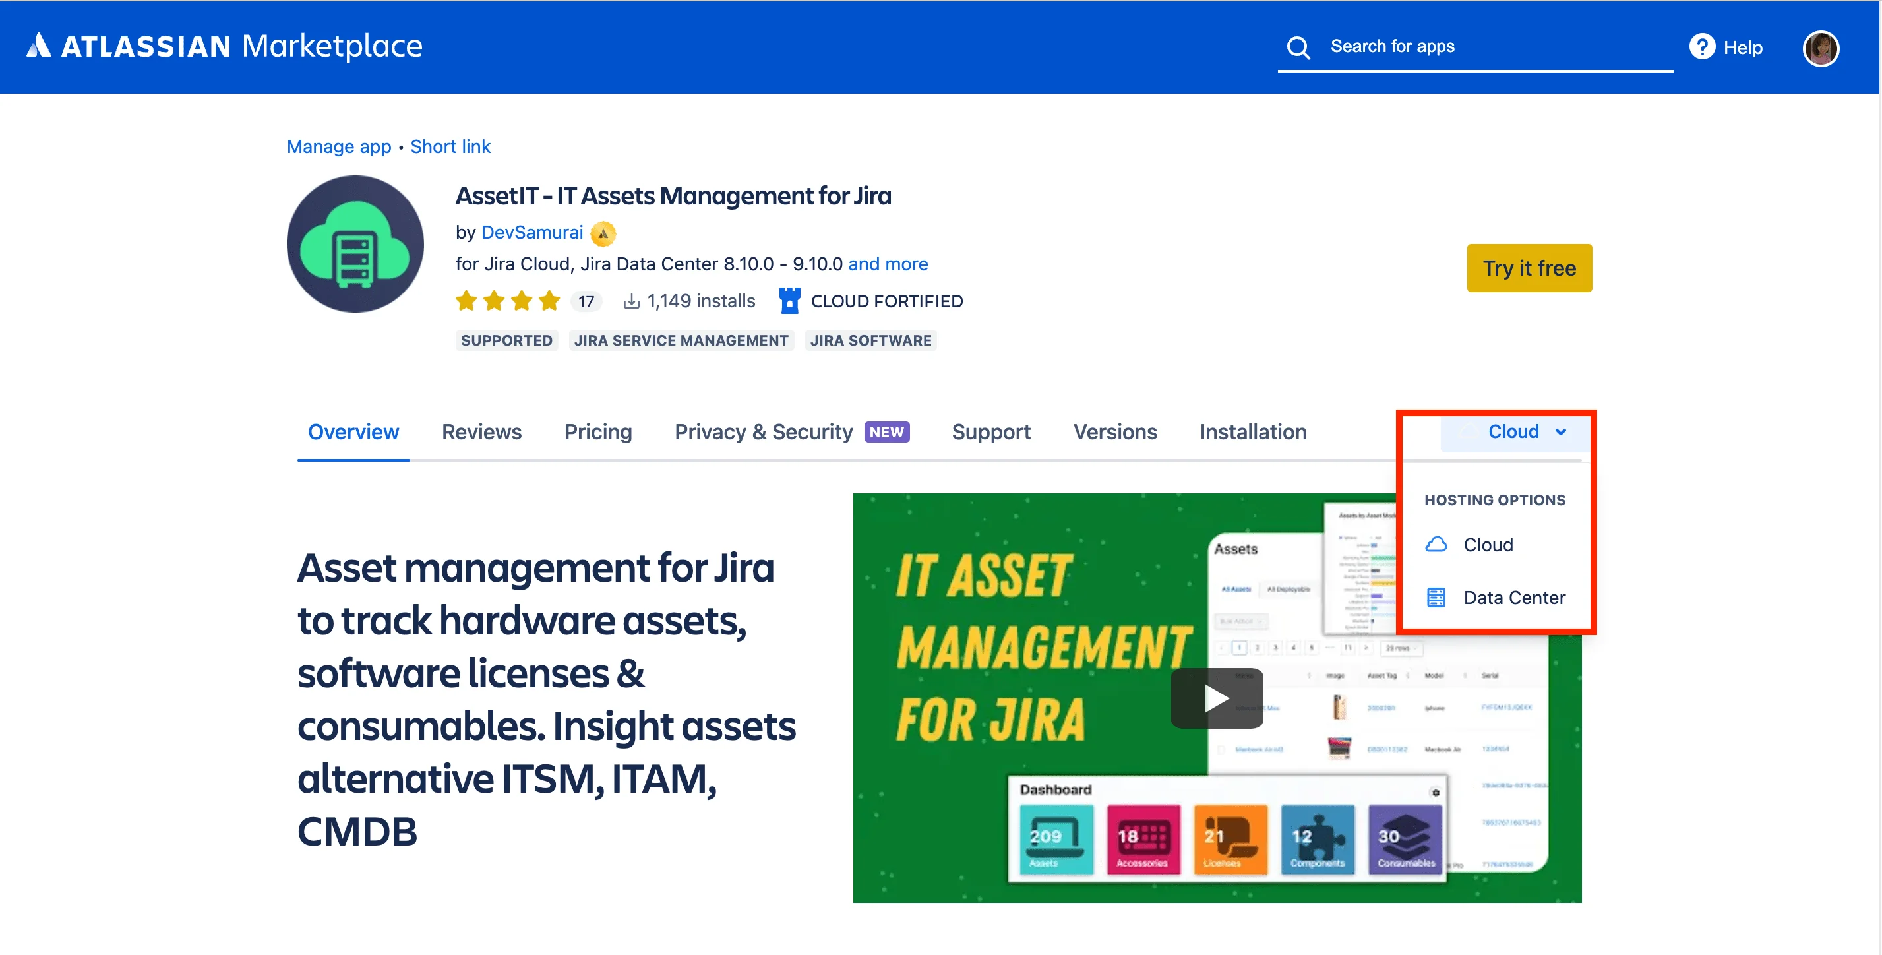
Task: Click the 1,149 installs text
Action: (x=700, y=301)
